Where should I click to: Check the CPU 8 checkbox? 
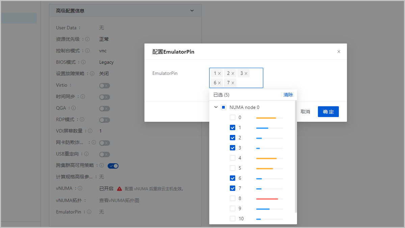tap(233, 198)
